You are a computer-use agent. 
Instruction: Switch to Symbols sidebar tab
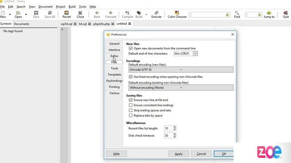[6, 24]
